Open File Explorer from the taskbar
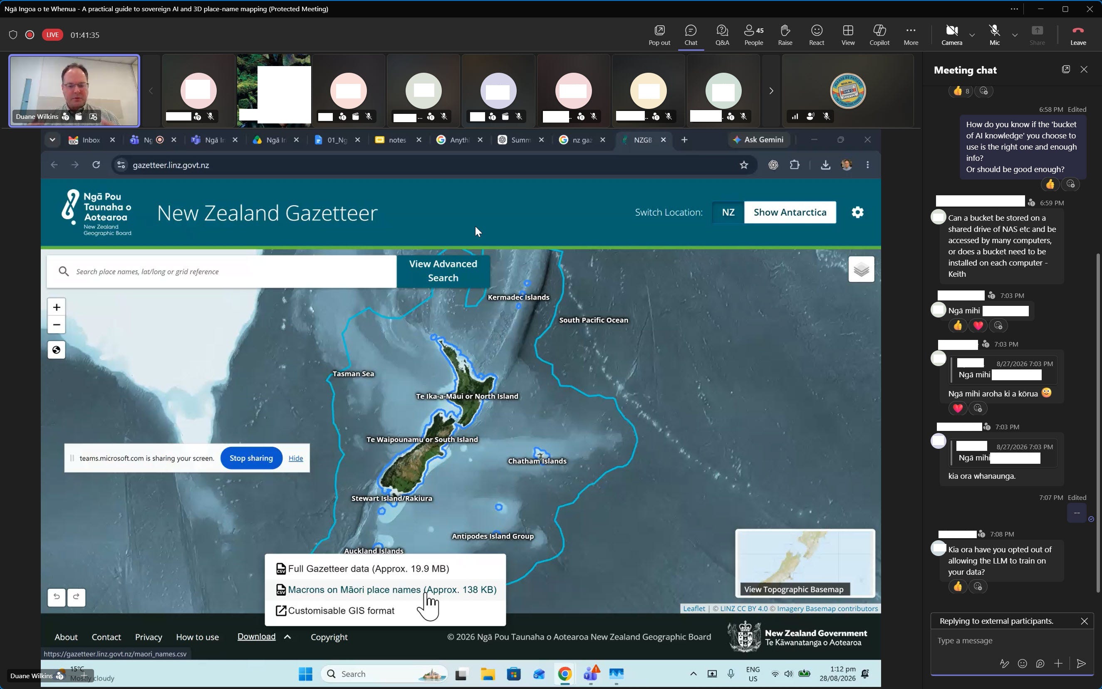The width and height of the screenshot is (1102, 689). point(487,674)
